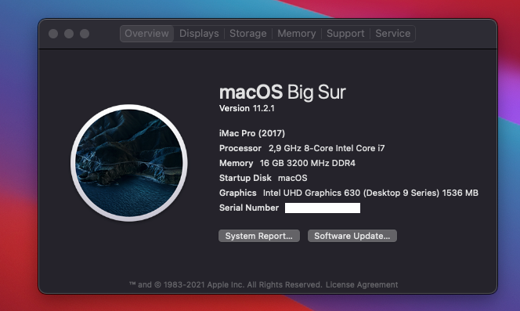Select the iMac Pro (2017) model text
Screen dimensions: 520x311
coord(252,133)
